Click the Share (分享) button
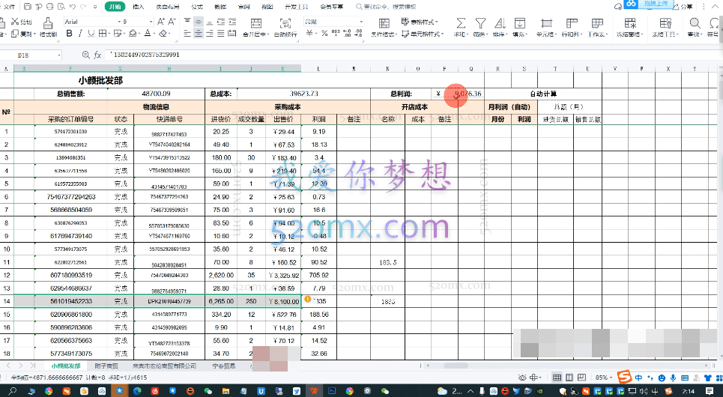 point(683,7)
